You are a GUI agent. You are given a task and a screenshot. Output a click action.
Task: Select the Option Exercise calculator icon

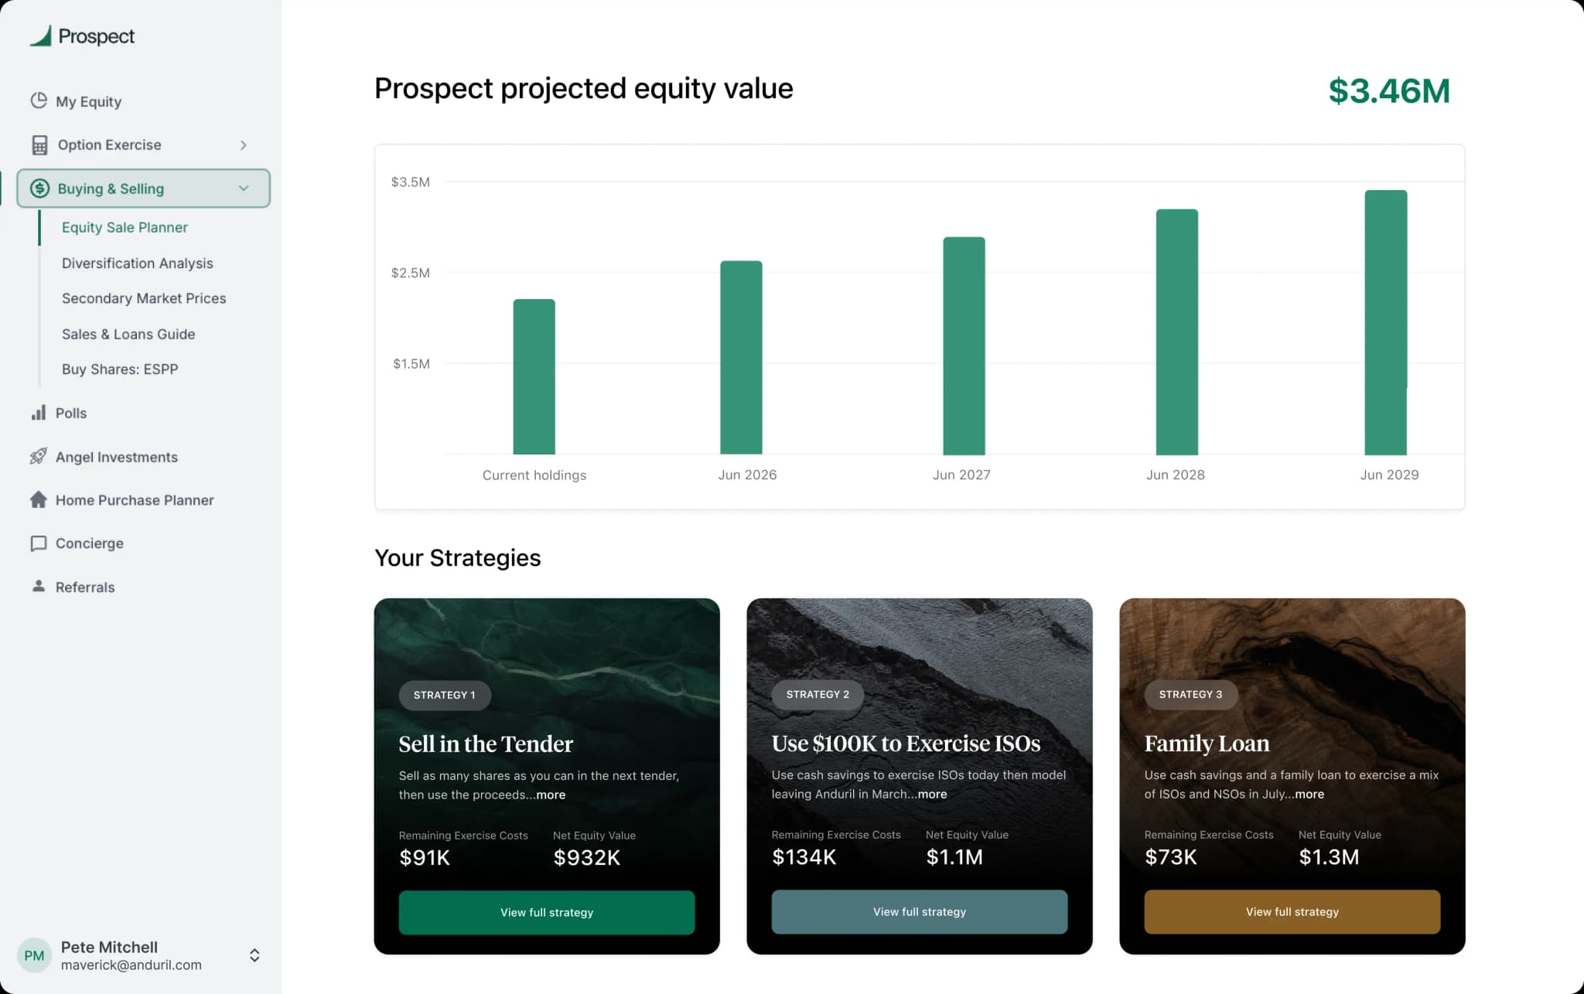click(x=39, y=145)
